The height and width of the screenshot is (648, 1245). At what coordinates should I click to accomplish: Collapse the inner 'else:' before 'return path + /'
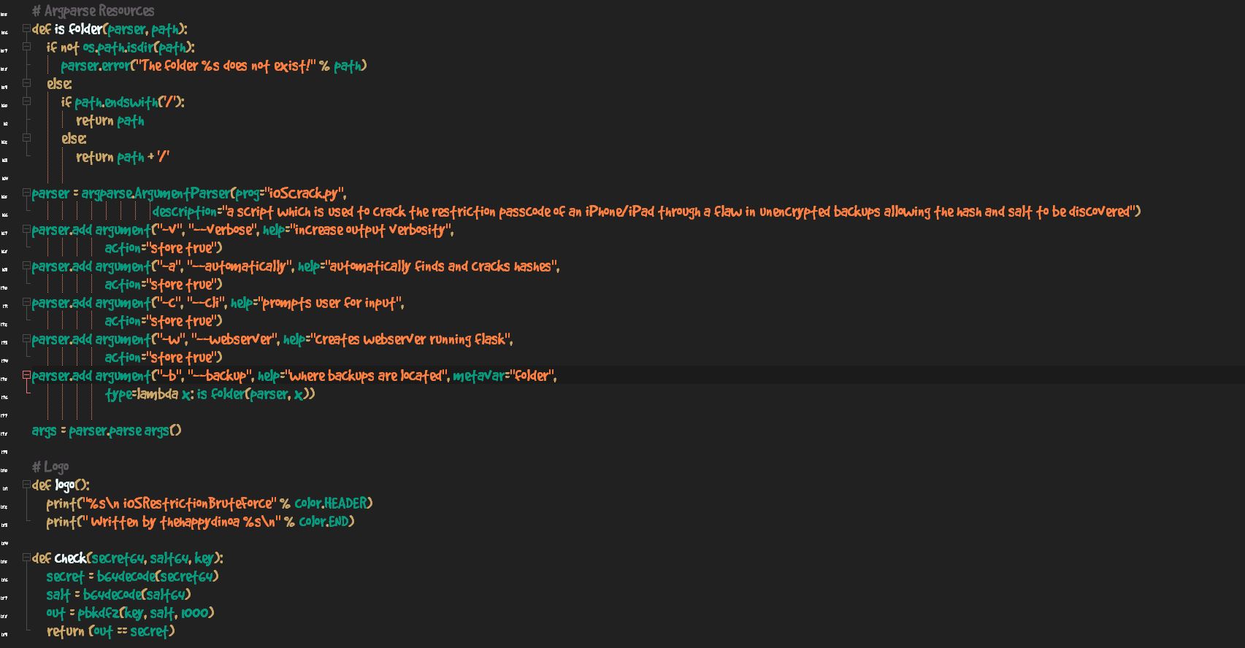(x=26, y=138)
